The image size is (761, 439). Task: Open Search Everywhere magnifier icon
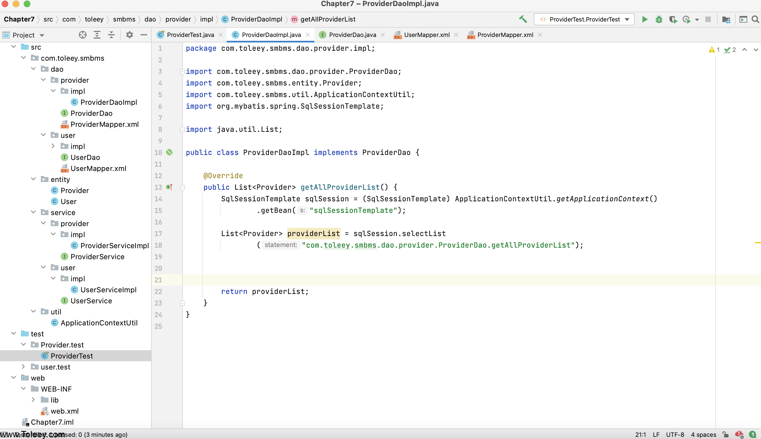tap(755, 19)
